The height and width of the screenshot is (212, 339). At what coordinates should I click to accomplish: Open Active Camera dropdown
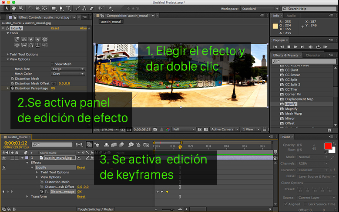pos(225,129)
